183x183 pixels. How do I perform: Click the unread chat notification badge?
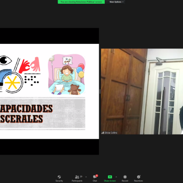click(x=97, y=176)
